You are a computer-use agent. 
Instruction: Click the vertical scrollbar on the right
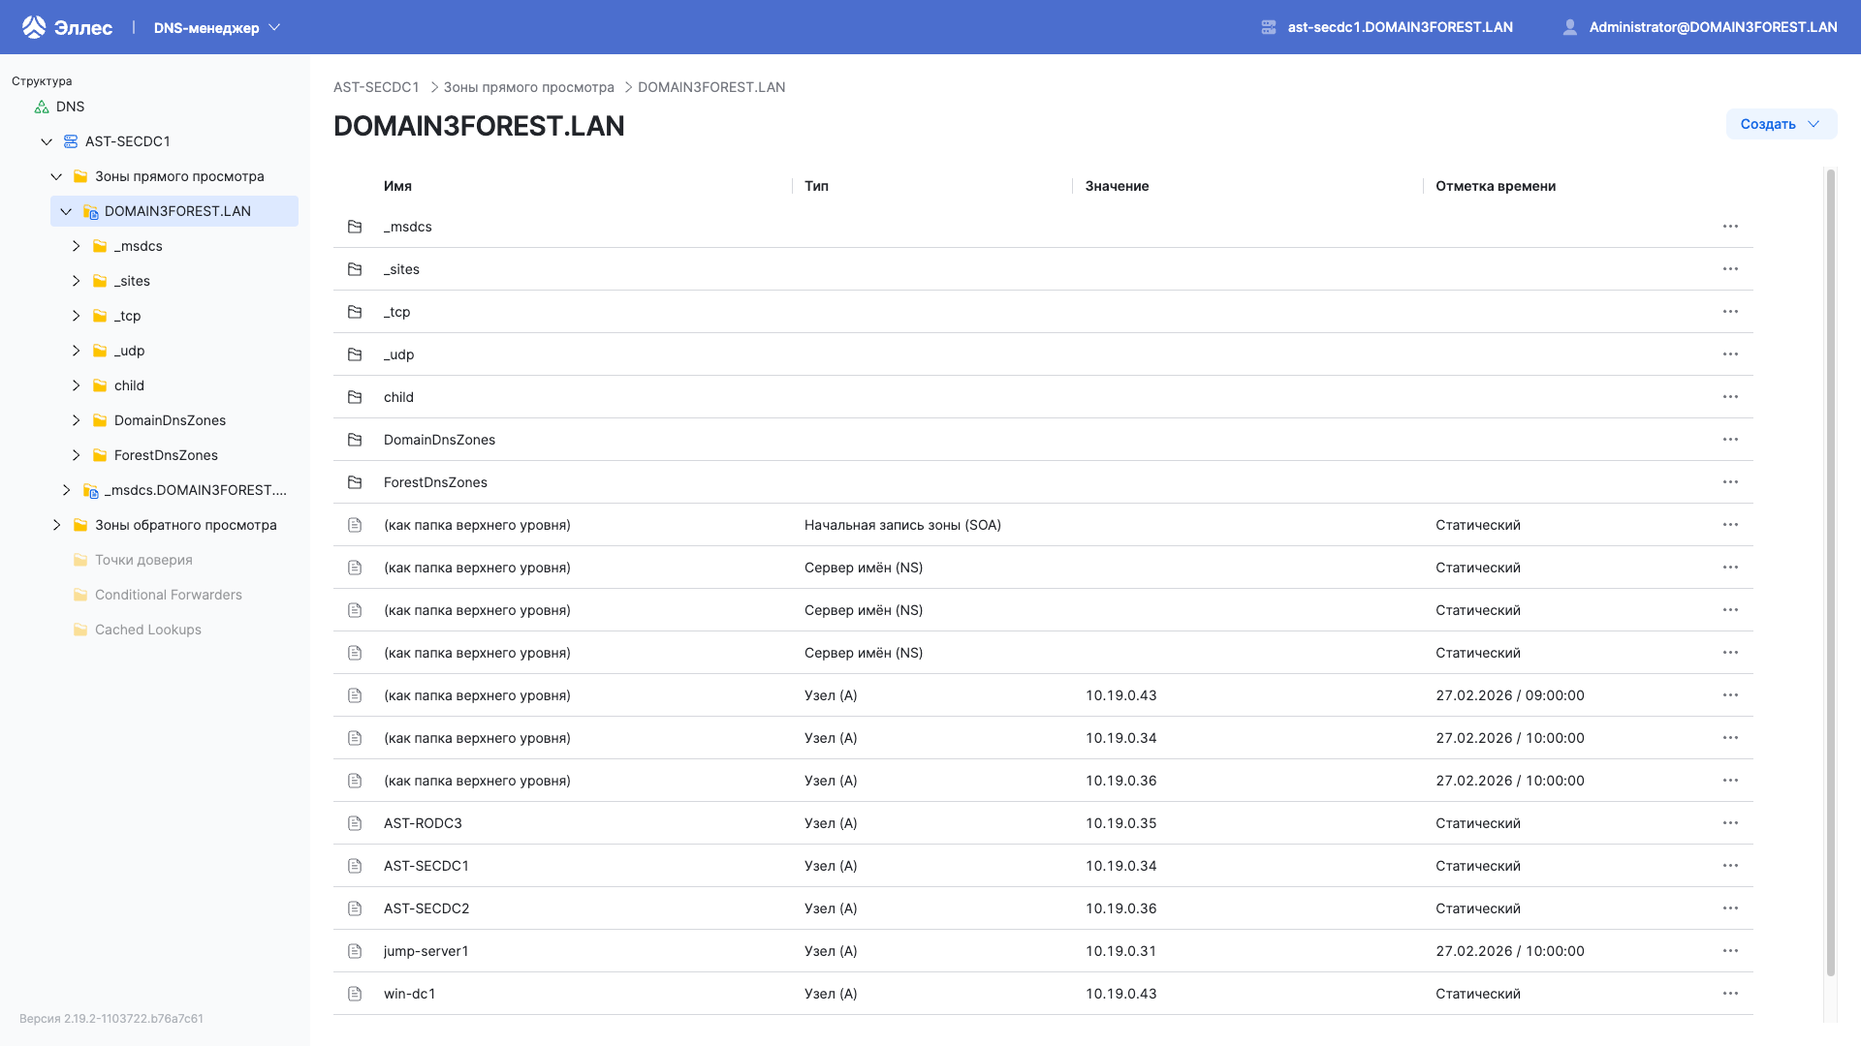[x=1831, y=484]
